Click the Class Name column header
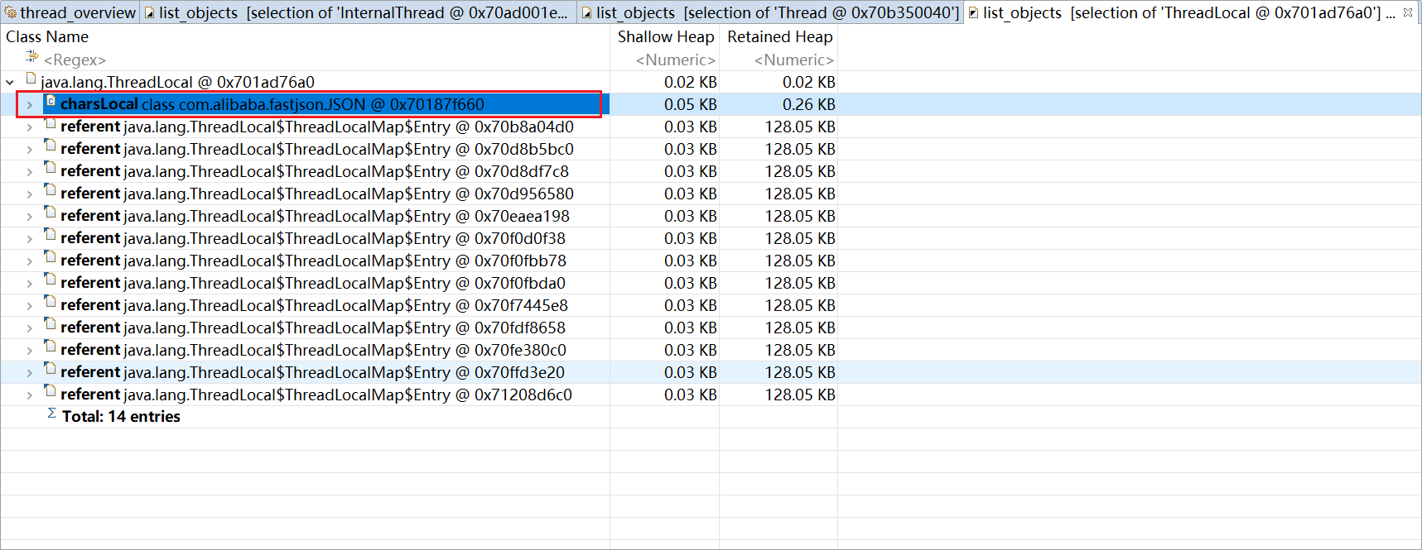 pos(47,36)
